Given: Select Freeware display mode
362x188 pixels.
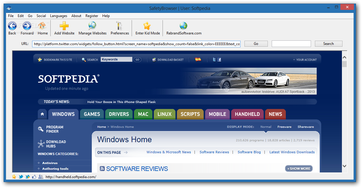Looking at the screenshot, I should [x=284, y=127].
